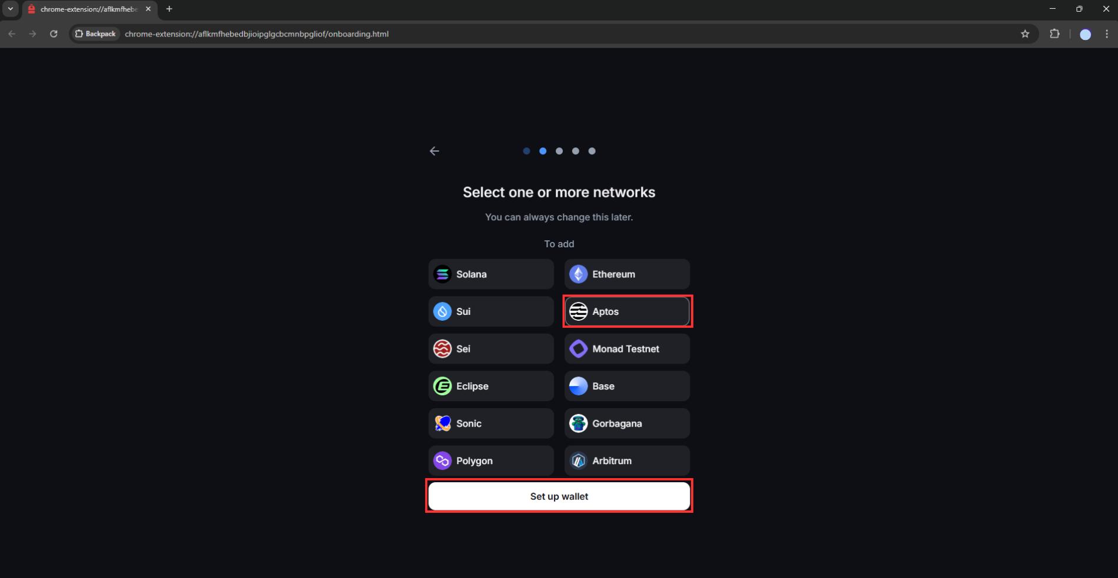The image size is (1118, 578).
Task: Click the Sonic logo icon
Action: 442,424
